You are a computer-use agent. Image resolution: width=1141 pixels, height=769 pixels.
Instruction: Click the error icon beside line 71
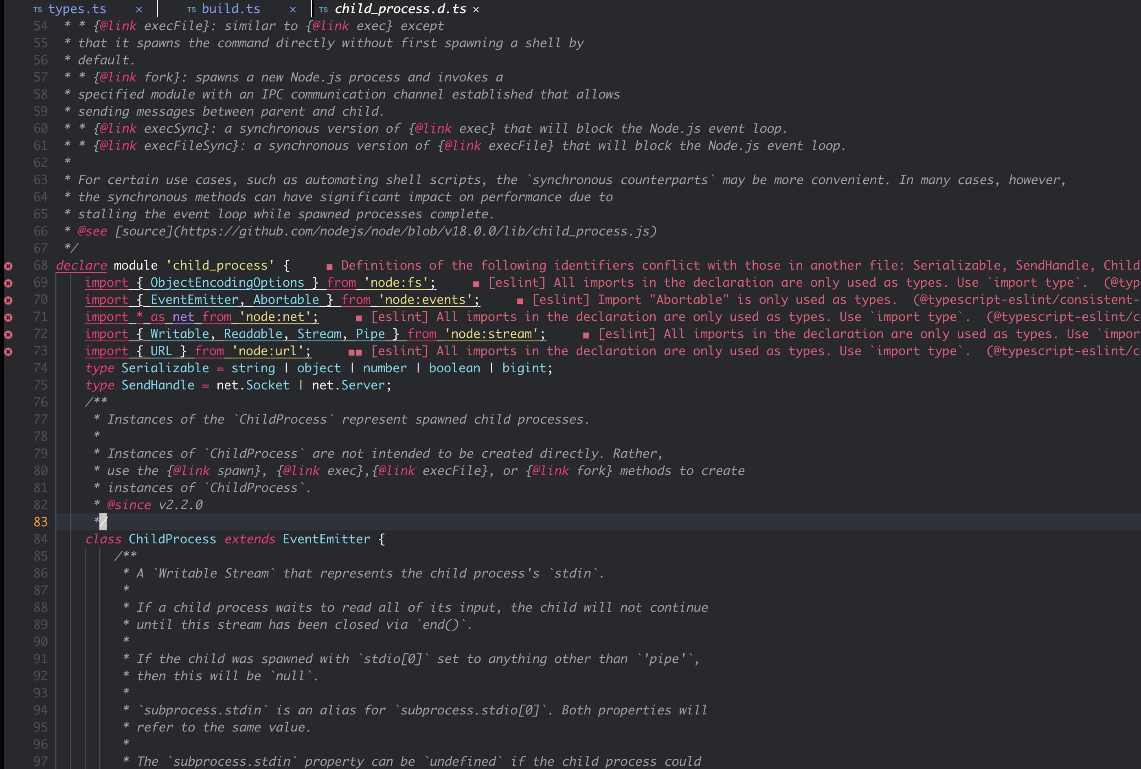(x=7, y=317)
